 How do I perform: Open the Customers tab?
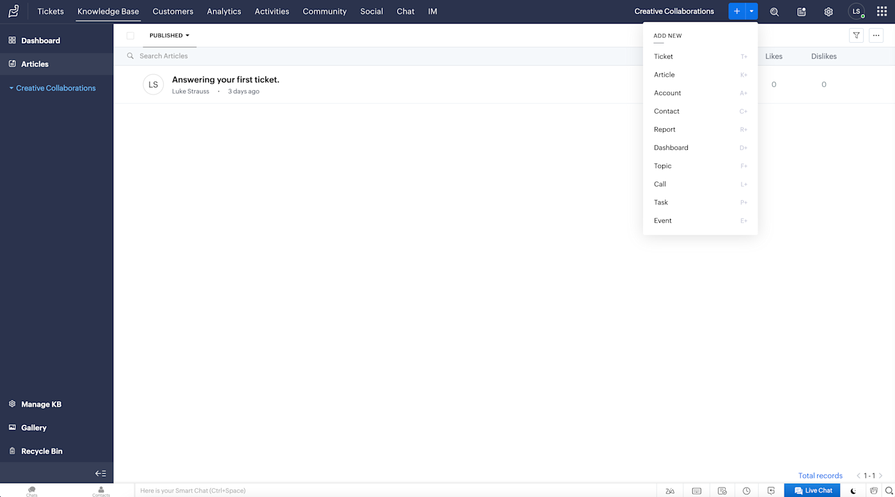pyautogui.click(x=173, y=11)
